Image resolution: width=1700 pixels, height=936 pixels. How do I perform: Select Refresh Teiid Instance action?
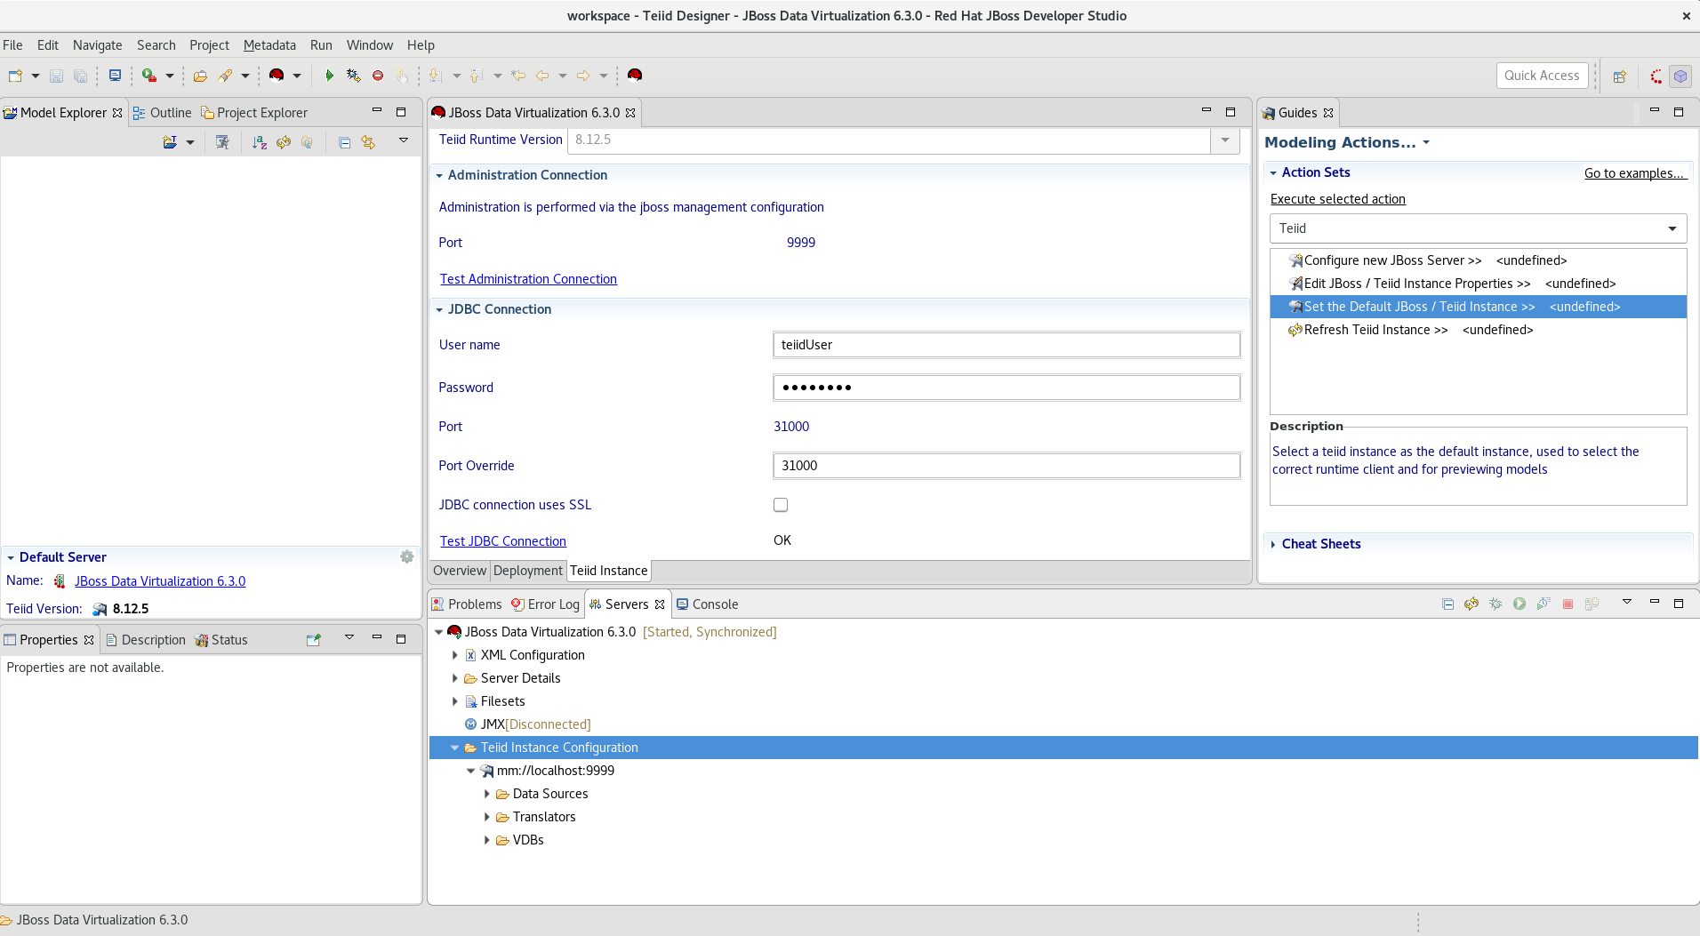coord(1375,330)
